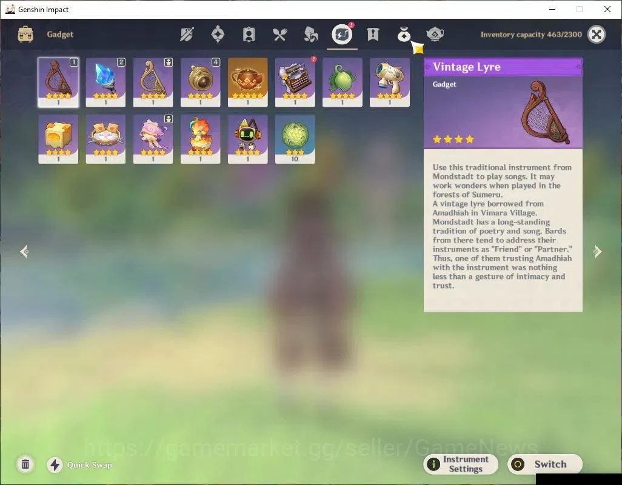Select the blue crystal gadget numbered 2
This screenshot has width=622, height=485.
[105, 82]
